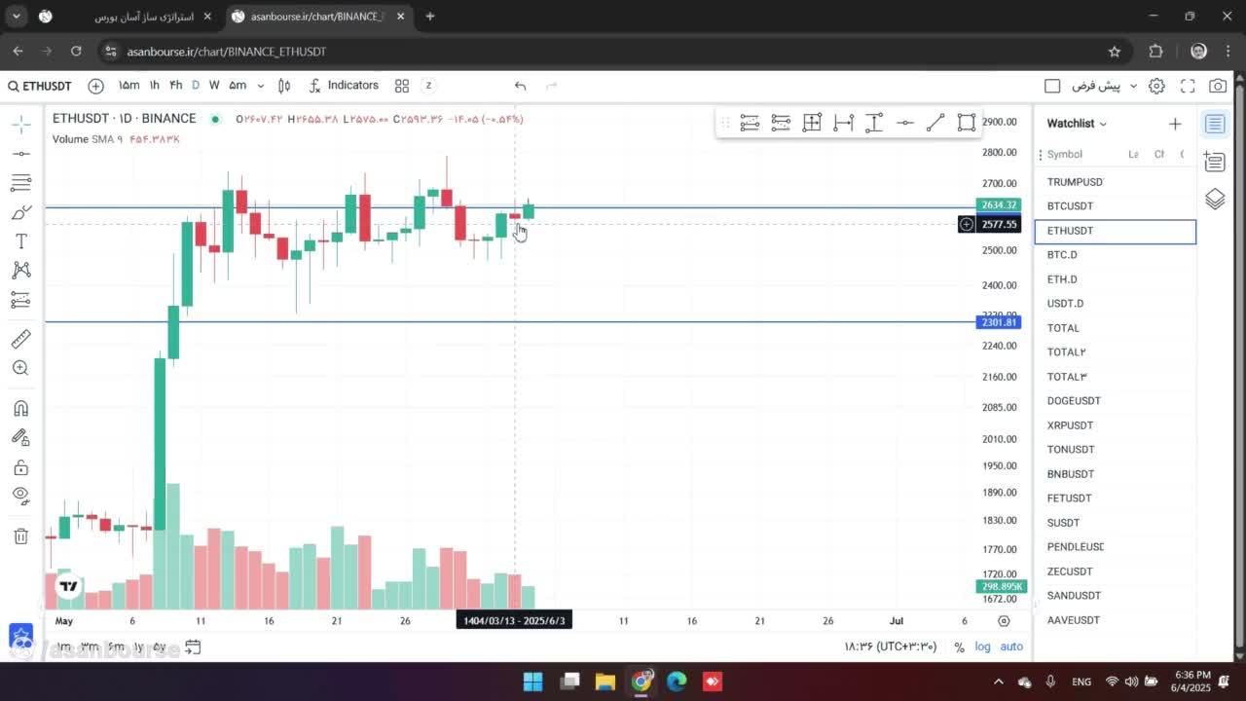Select TRUMPUSDT in the watchlist
This screenshot has width=1246, height=701.
(x=1116, y=182)
